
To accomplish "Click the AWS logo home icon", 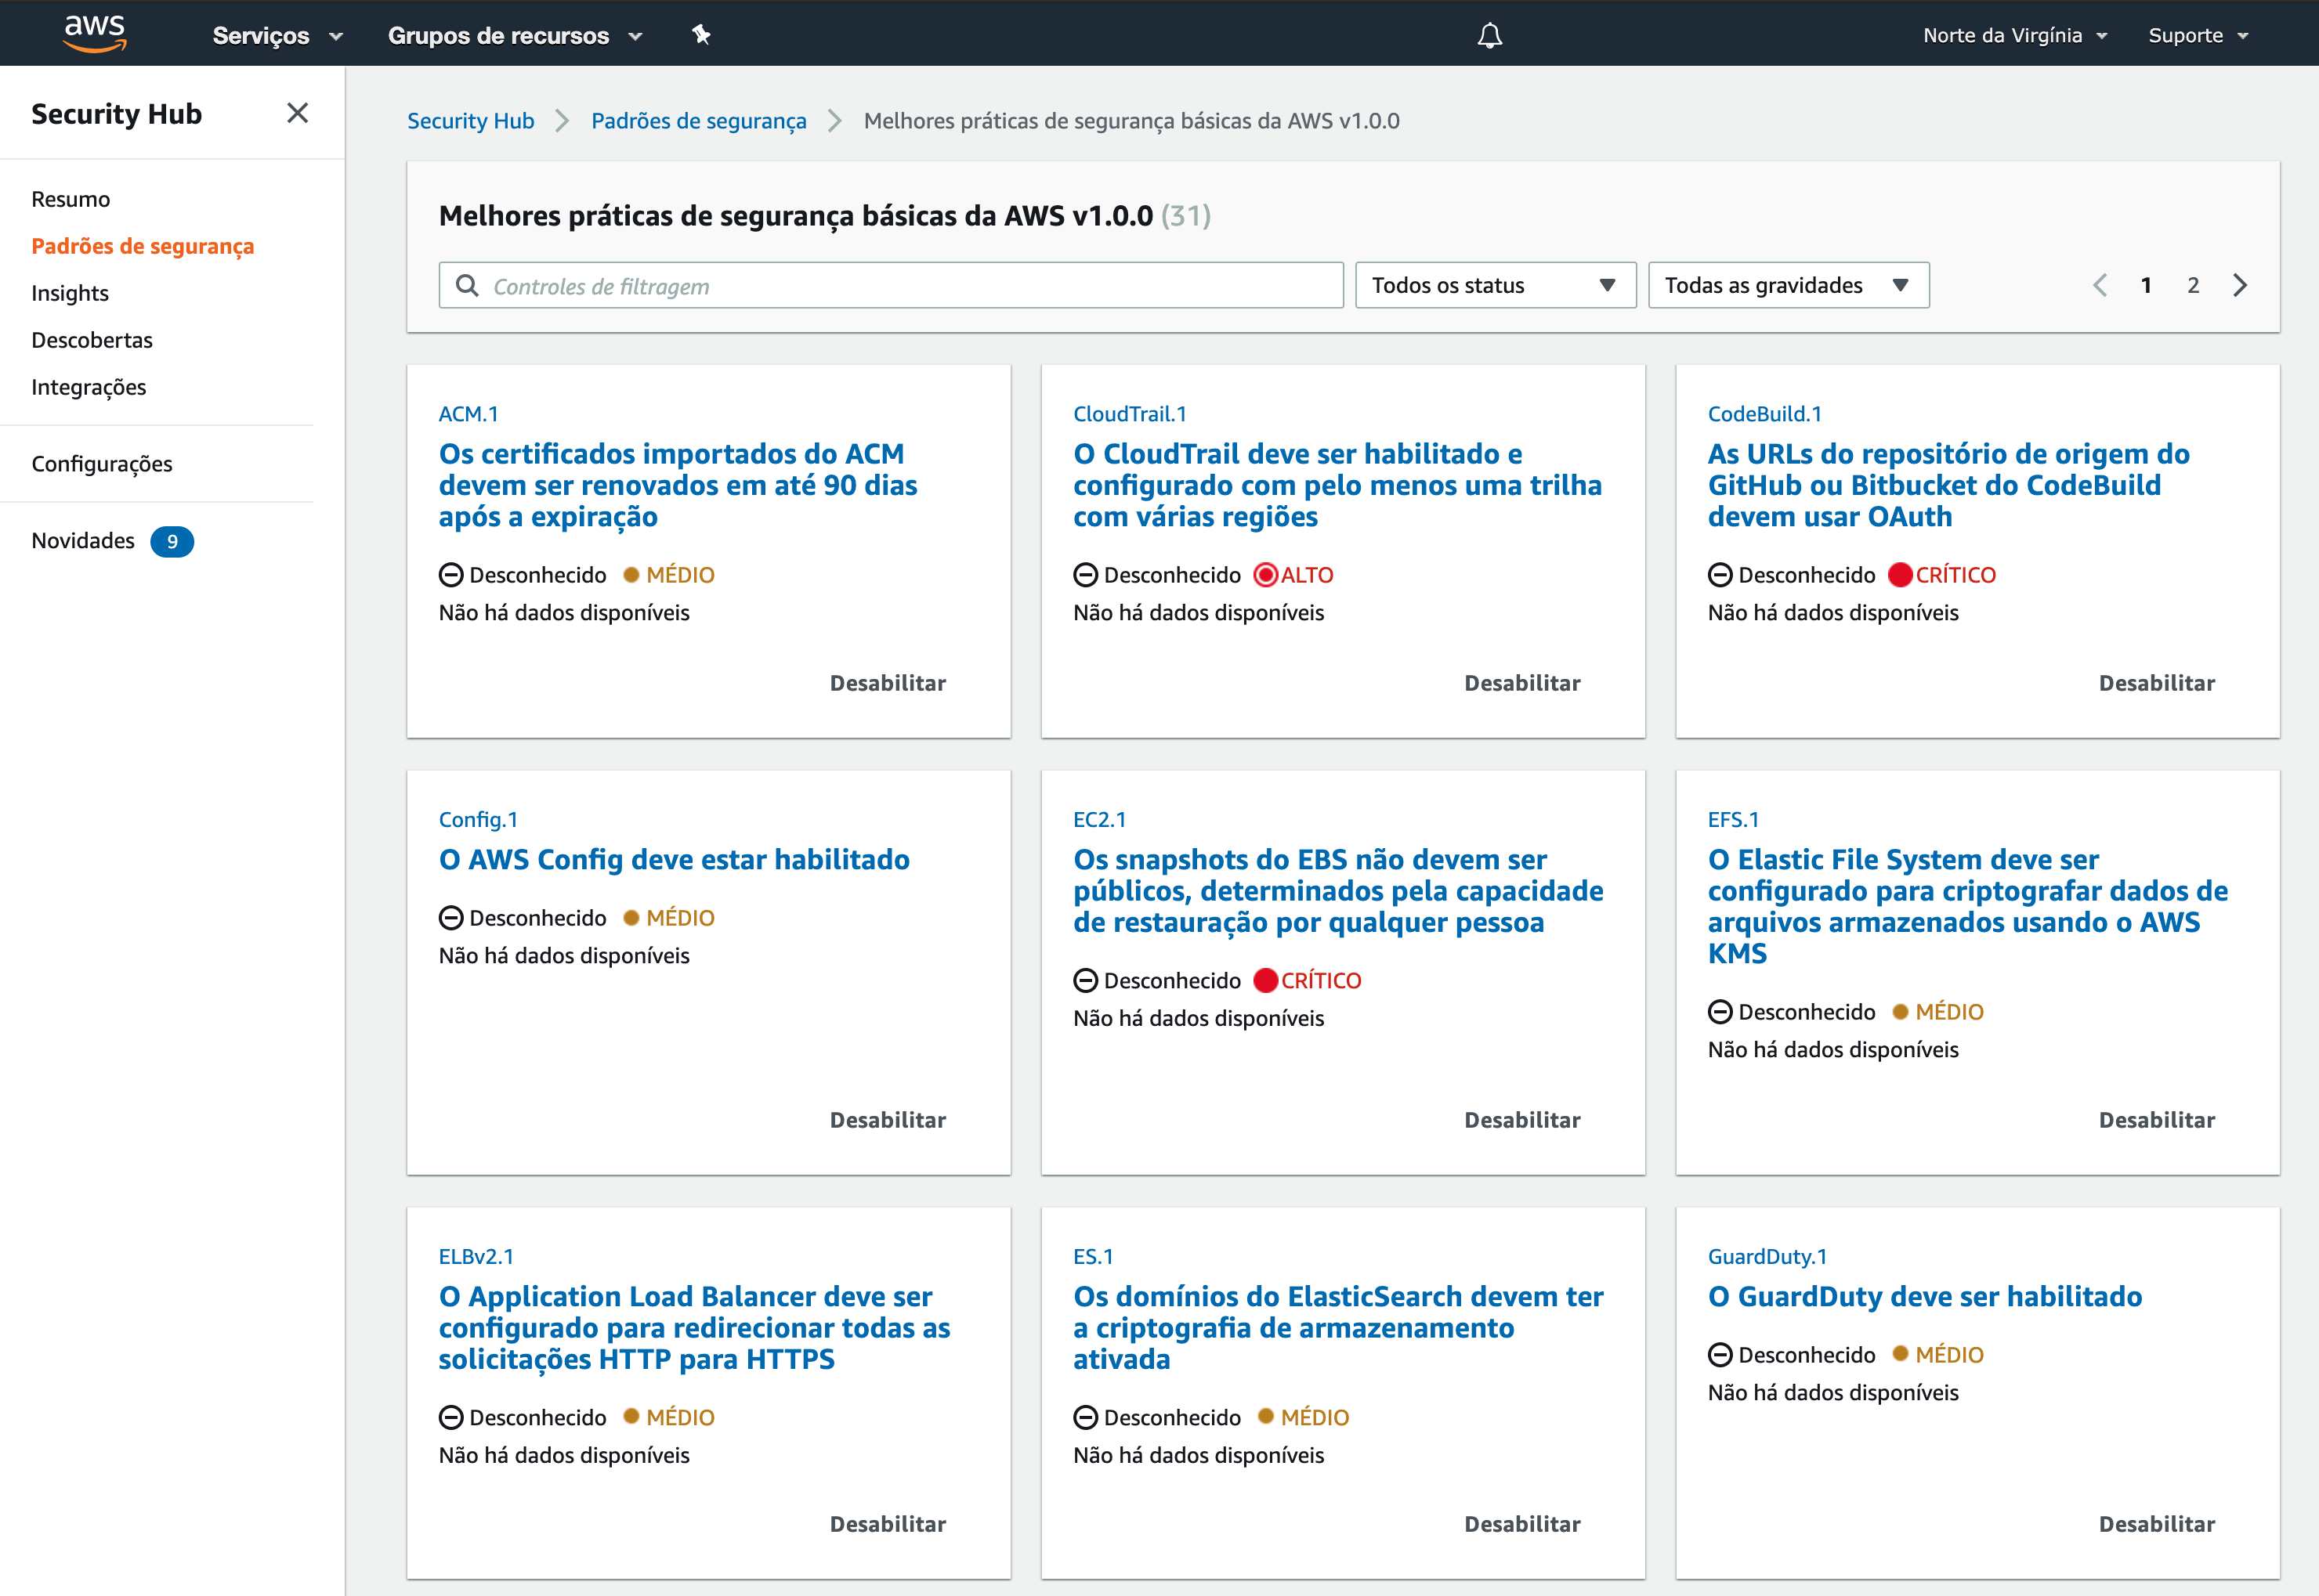I will 94,33.
